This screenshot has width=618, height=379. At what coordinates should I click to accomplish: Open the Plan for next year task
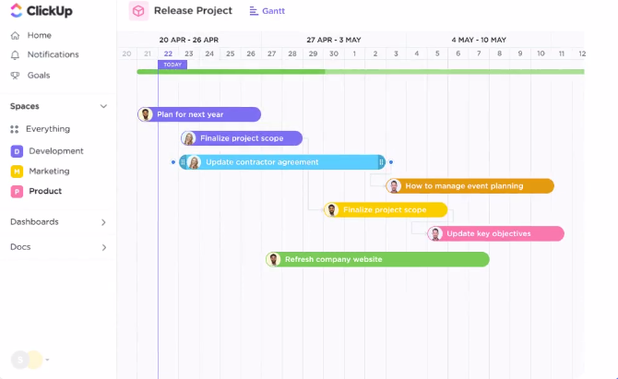[199, 114]
